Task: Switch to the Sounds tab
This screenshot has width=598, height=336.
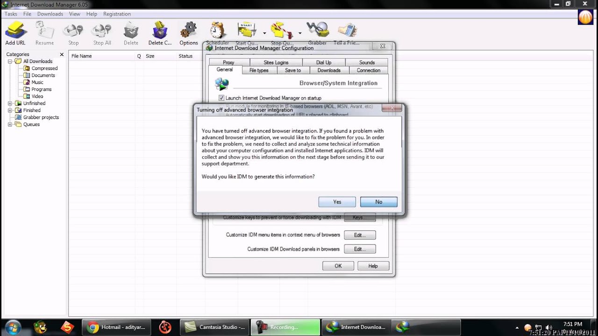Action: point(367,63)
